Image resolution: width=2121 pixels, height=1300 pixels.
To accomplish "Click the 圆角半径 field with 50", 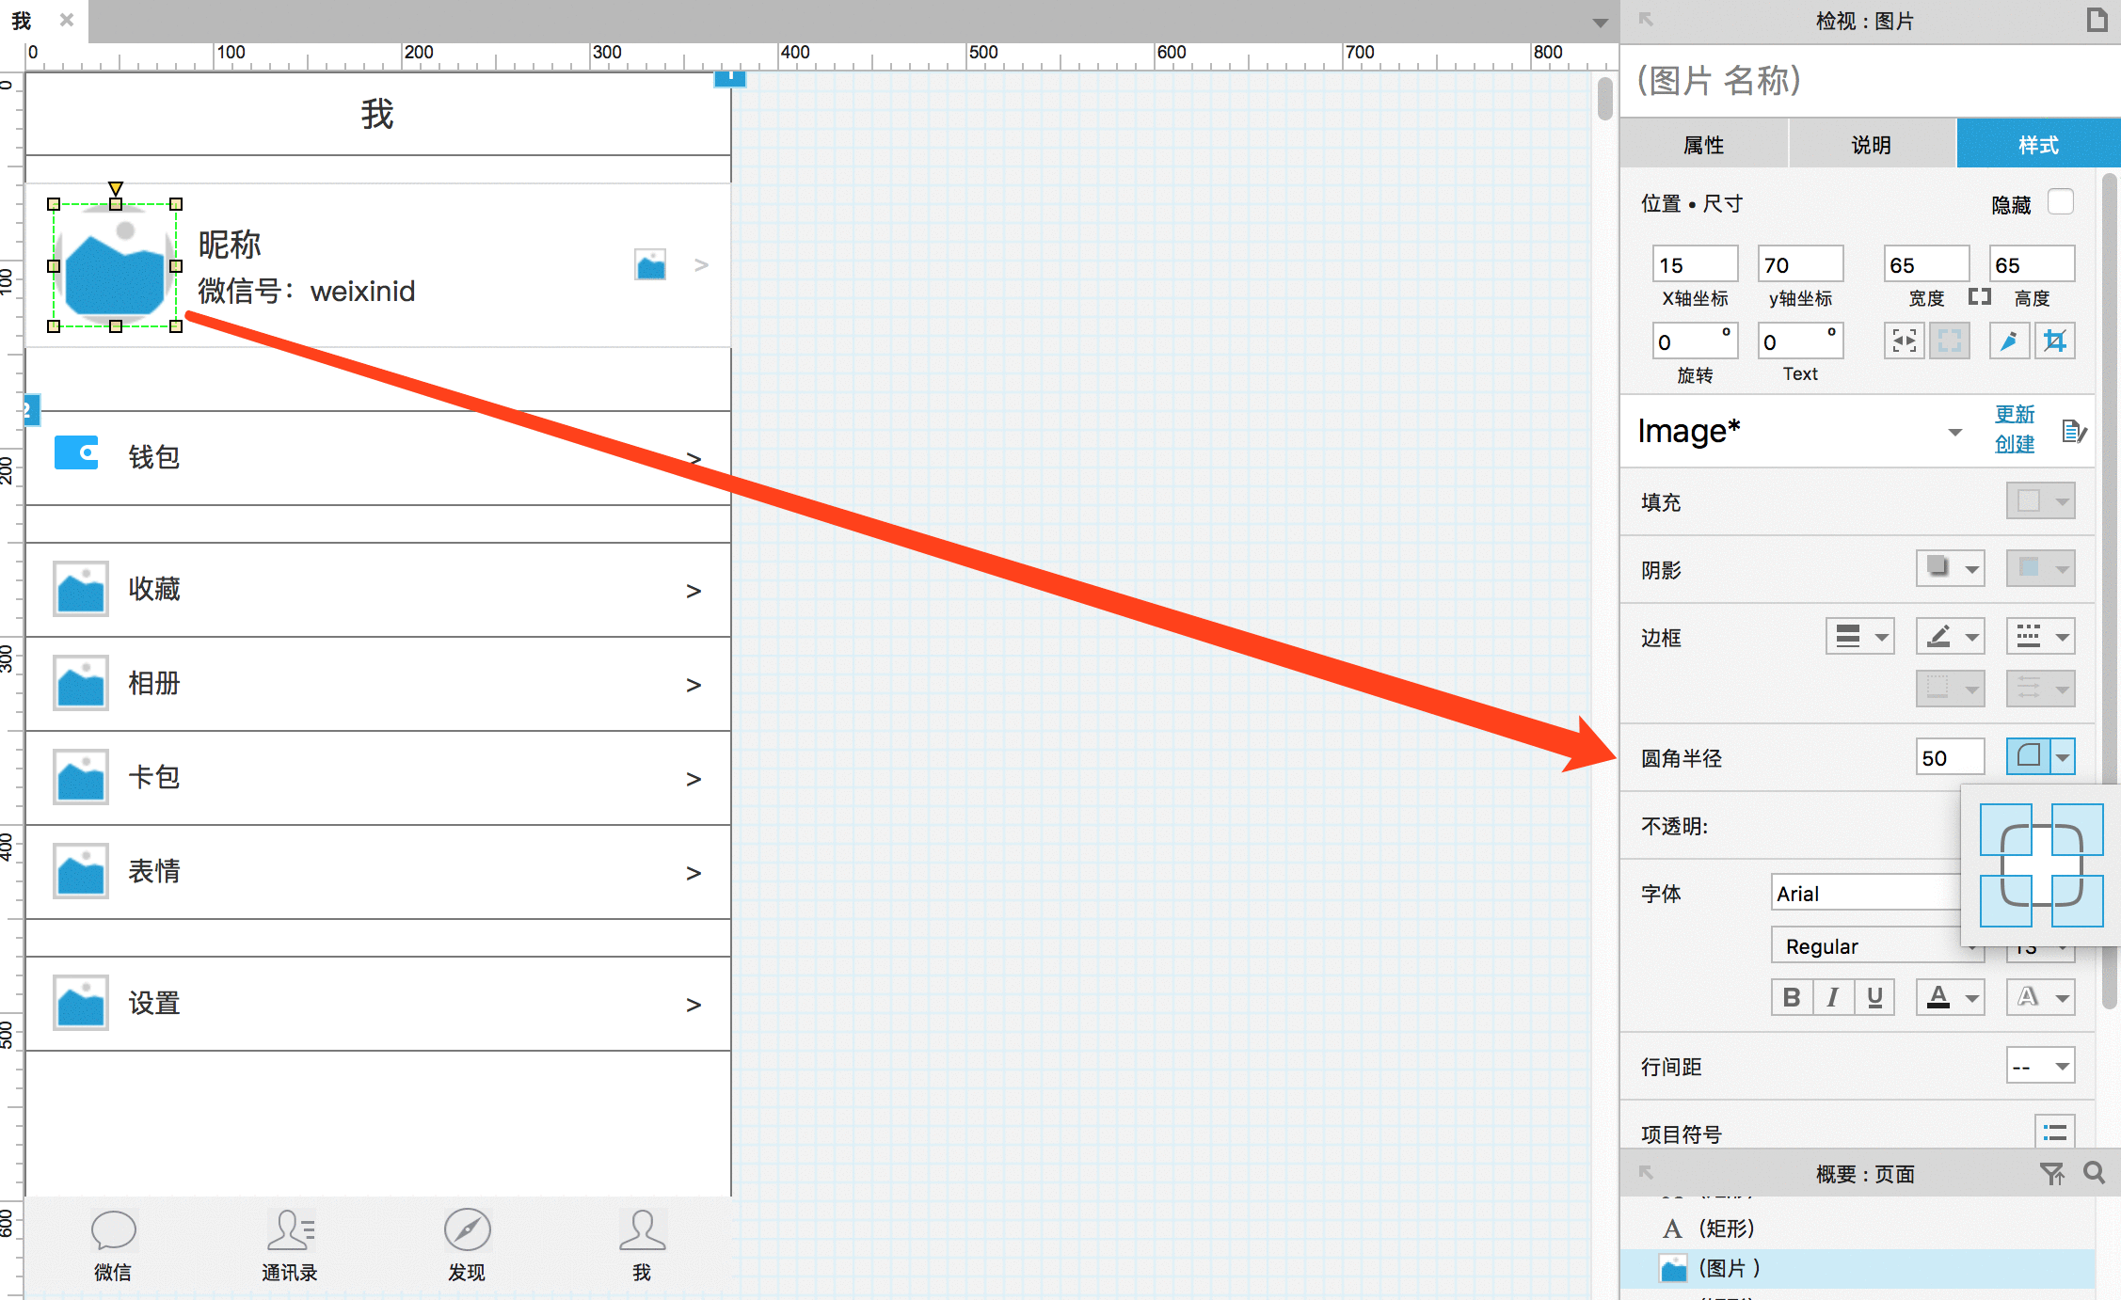I will click(1950, 757).
